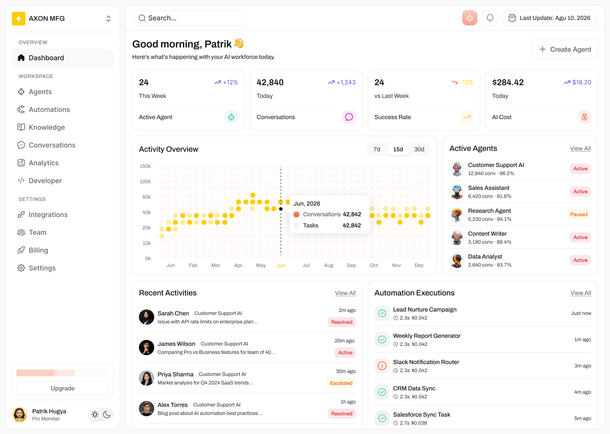Screen dimensions: 610x434
Task: Click CRM Data Sync success check icon
Action: pyautogui.click(x=382, y=392)
